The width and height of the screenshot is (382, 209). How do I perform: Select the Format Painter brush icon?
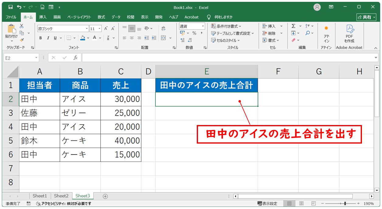click(x=22, y=40)
